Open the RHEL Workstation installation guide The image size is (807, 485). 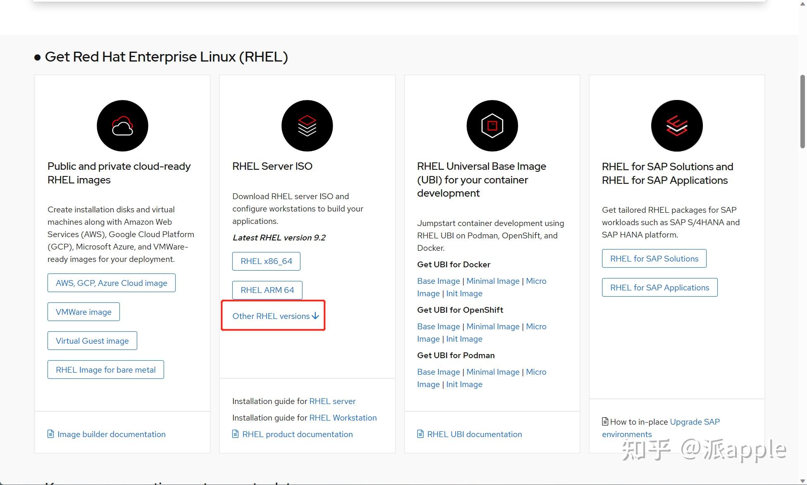pyautogui.click(x=343, y=418)
